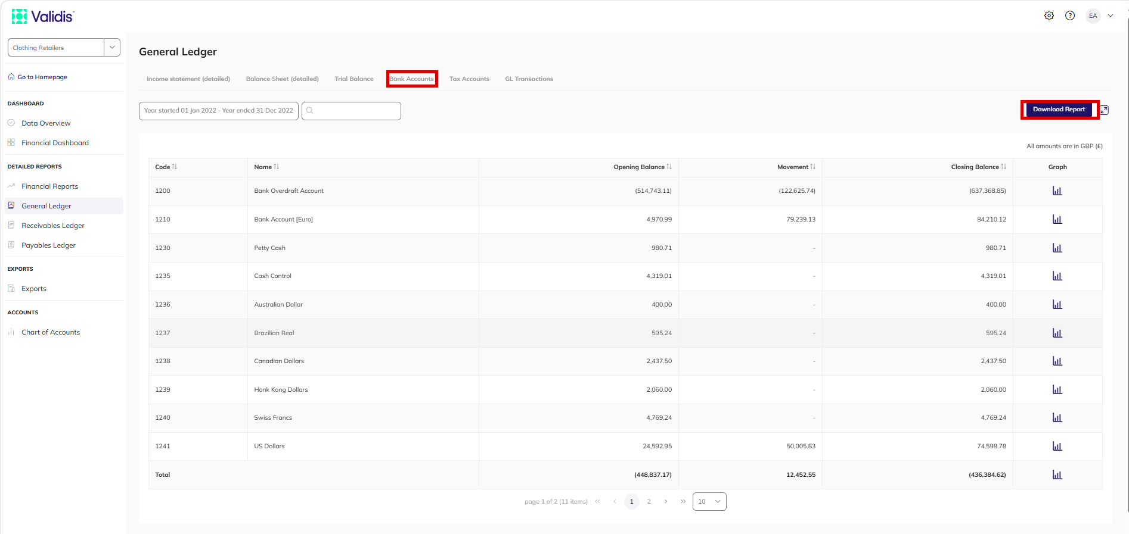The width and height of the screenshot is (1129, 534).
Task: Click the Download Report button
Action: (x=1059, y=110)
